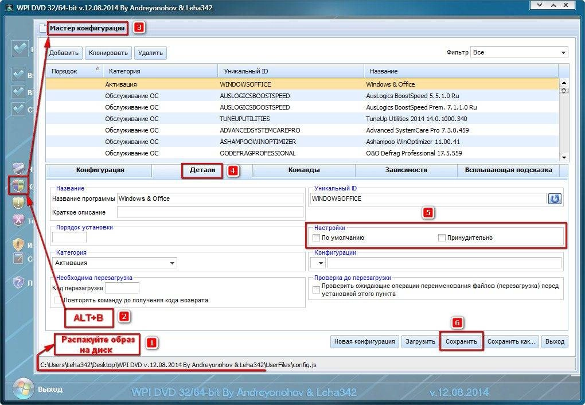The height and width of the screenshot is (405, 585).
Task: Tick Повторять команду до получения кода checkbox
Action: pos(58,300)
